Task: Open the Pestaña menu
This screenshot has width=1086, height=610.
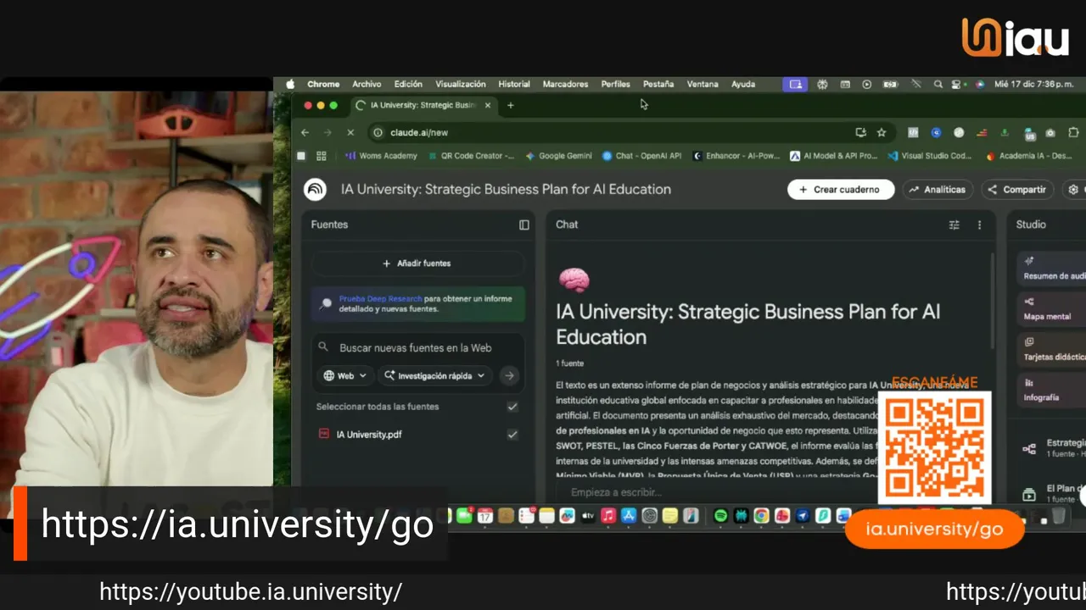Action: coord(658,84)
